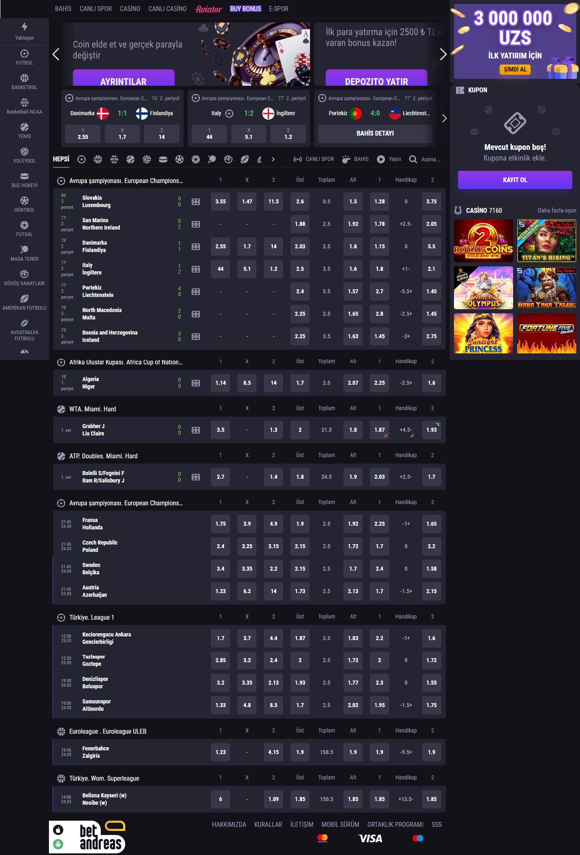Open Futsal in the sidebar
580x855 pixels.
tap(24, 229)
